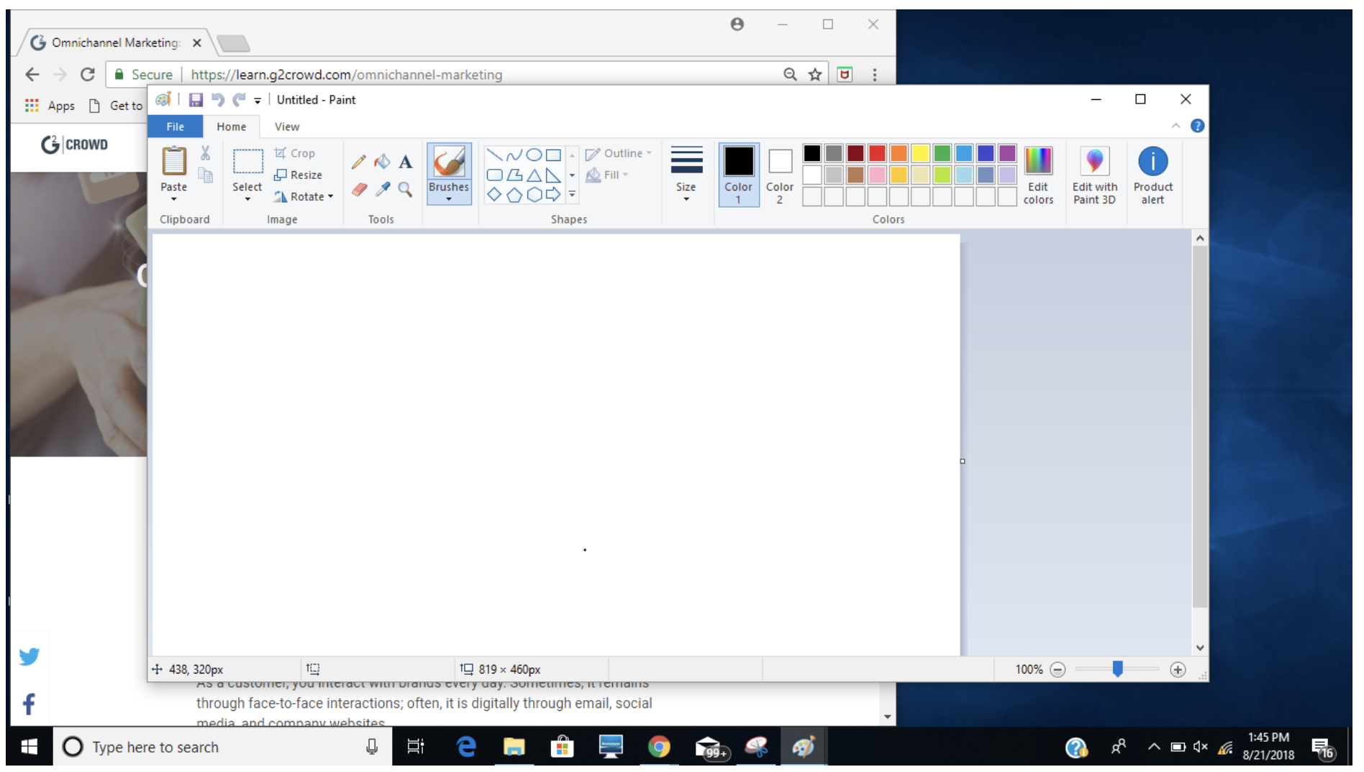Select the Eraser tool
The height and width of the screenshot is (772, 1364).
(358, 190)
